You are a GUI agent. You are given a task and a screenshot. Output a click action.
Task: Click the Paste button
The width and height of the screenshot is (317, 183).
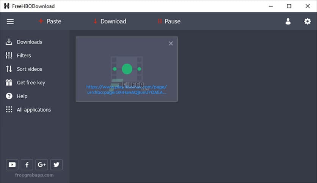pyautogui.click(x=50, y=22)
